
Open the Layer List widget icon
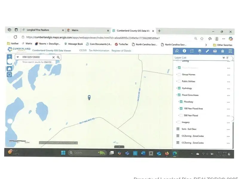[x=200, y=51]
